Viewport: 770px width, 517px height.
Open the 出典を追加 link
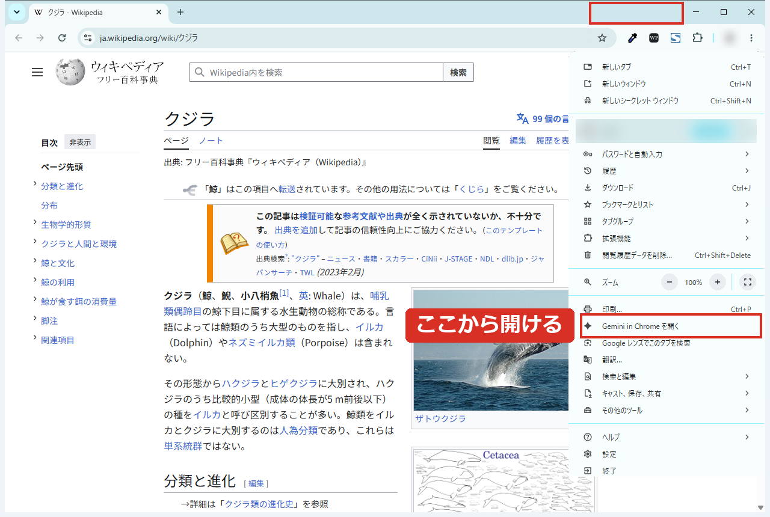[x=296, y=230]
